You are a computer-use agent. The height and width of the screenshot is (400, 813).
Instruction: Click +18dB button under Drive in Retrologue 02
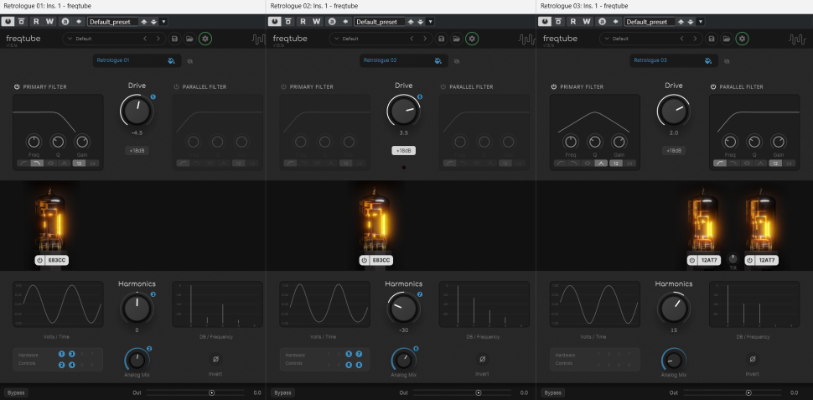coord(404,150)
